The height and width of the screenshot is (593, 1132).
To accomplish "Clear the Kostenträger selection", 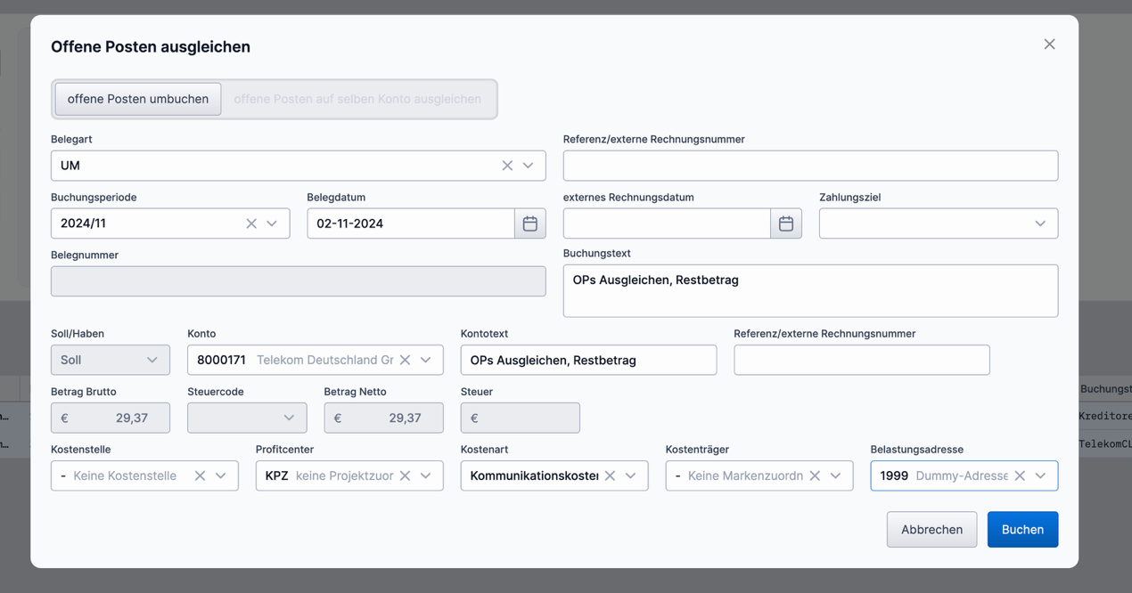I will point(814,475).
